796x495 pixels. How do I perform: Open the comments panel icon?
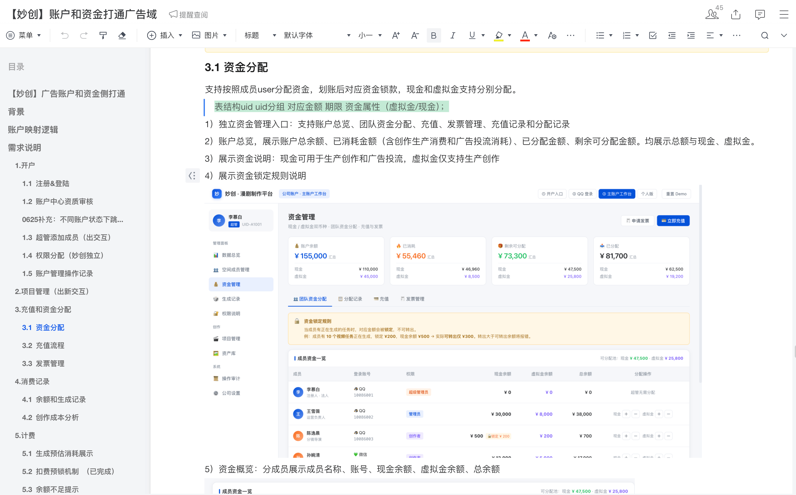760,14
